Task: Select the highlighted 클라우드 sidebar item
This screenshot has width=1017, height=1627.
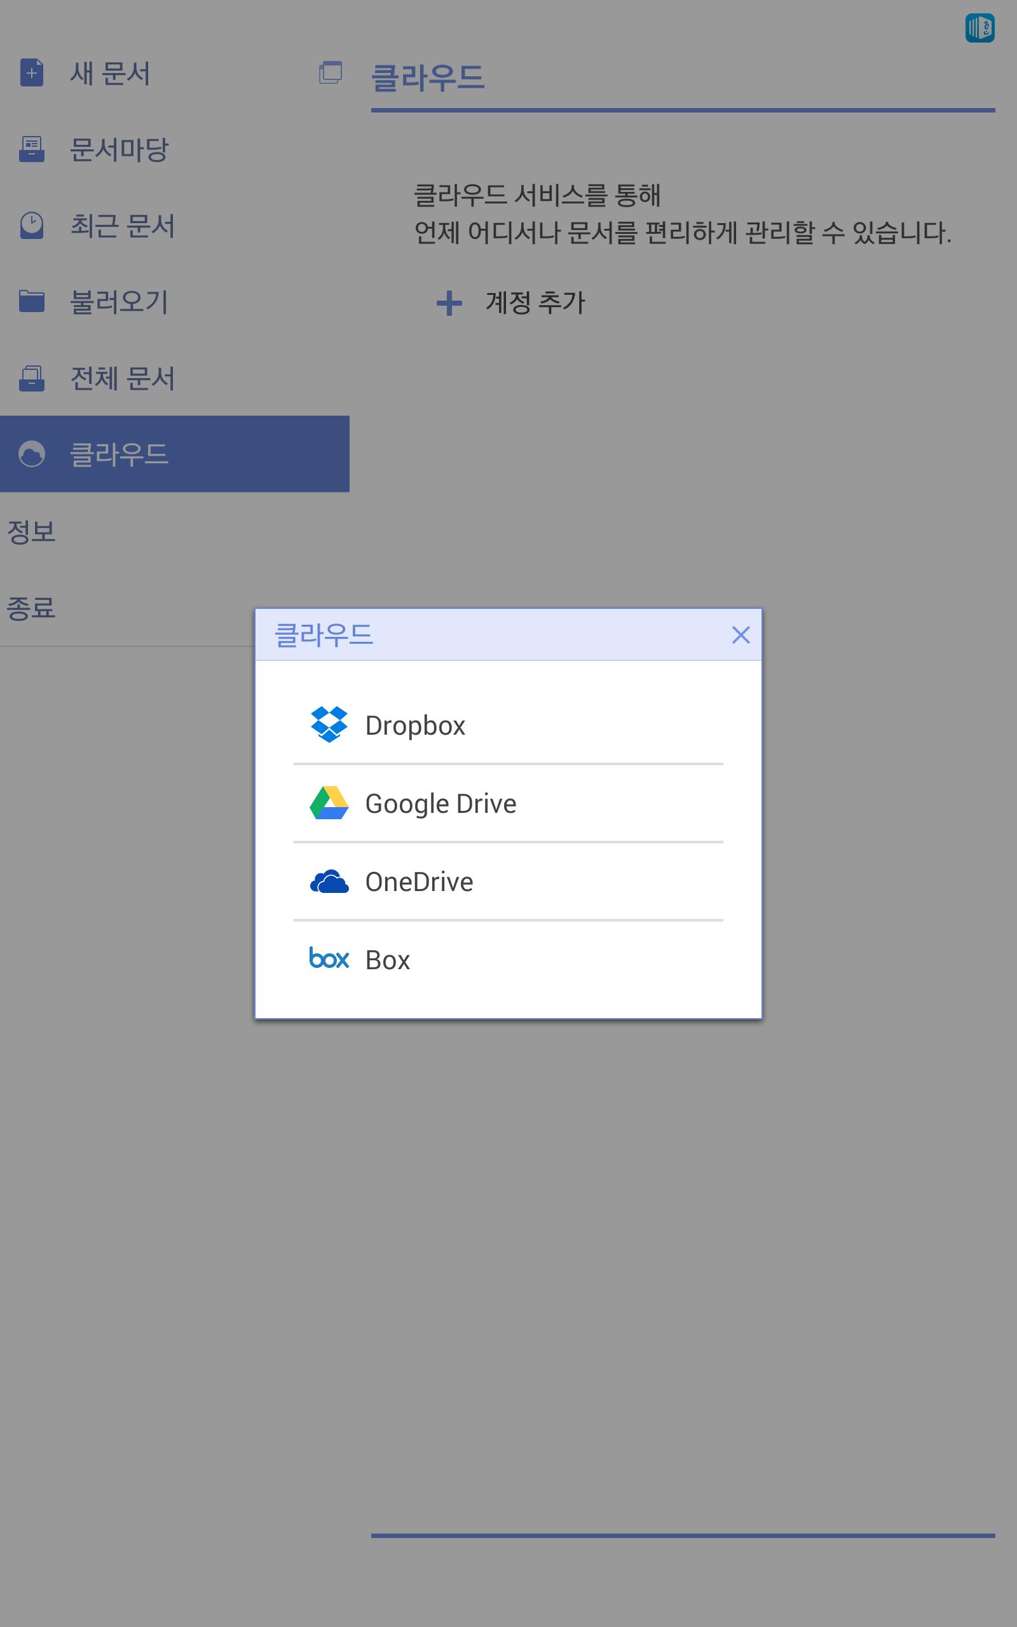Action: tap(175, 454)
